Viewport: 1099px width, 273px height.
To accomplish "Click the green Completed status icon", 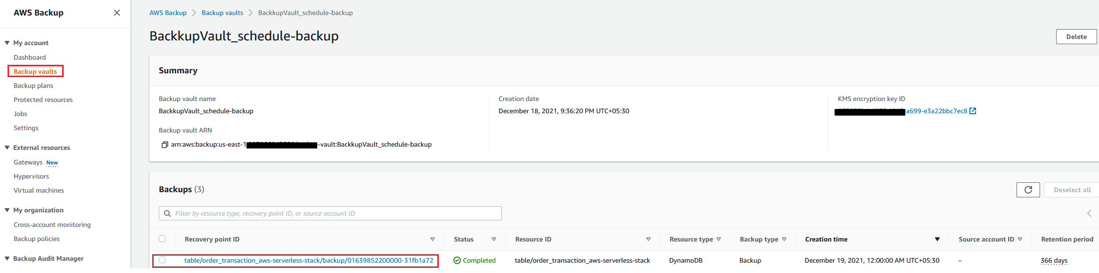I will [x=457, y=260].
